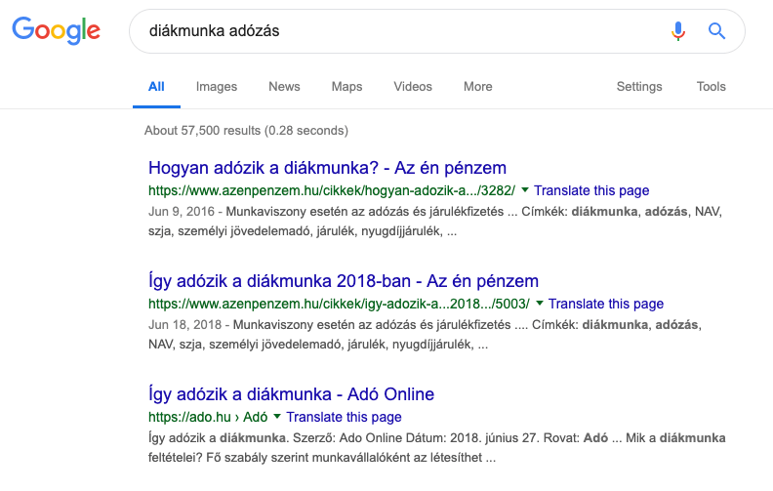
Task: Click the magnifier search button
Action: (x=716, y=31)
